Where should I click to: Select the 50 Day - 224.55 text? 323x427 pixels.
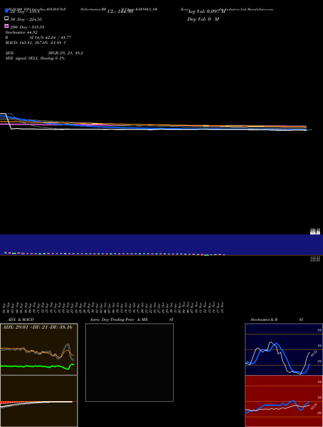tap(26, 19)
